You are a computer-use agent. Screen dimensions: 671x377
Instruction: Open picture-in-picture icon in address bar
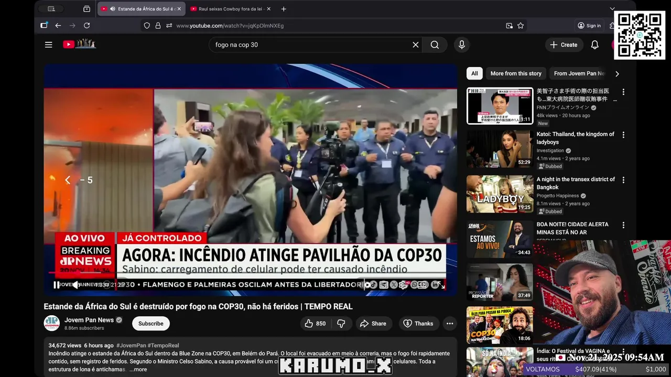[509, 25]
